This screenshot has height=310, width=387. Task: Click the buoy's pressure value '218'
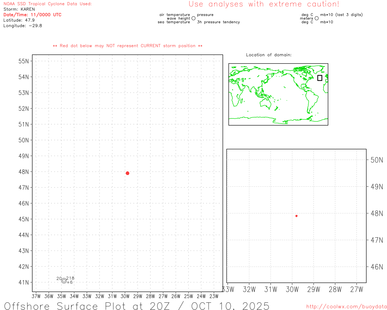point(70,278)
